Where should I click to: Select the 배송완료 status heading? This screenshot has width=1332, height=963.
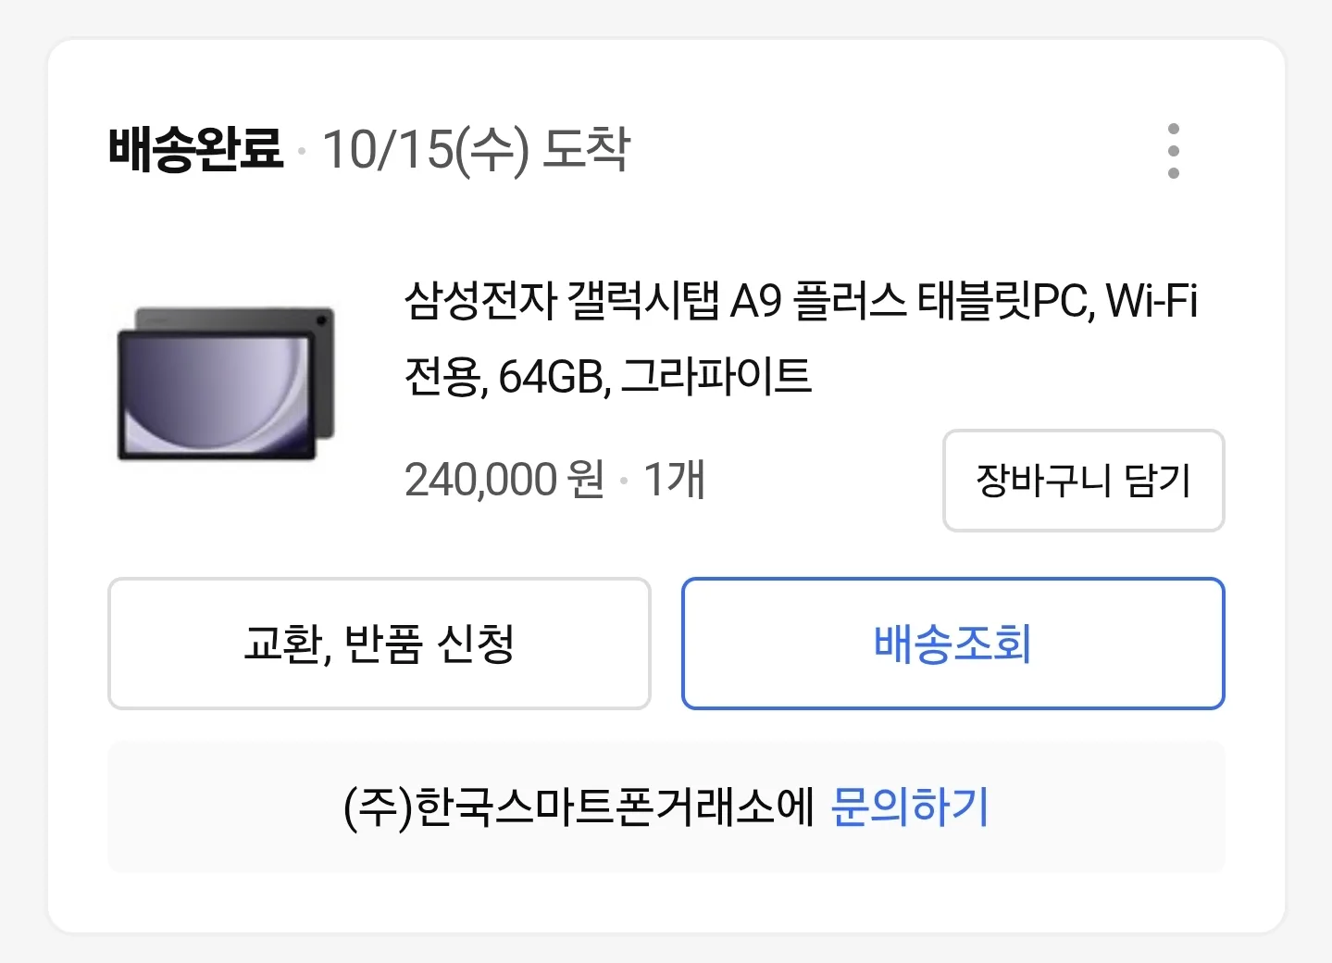[x=195, y=148]
